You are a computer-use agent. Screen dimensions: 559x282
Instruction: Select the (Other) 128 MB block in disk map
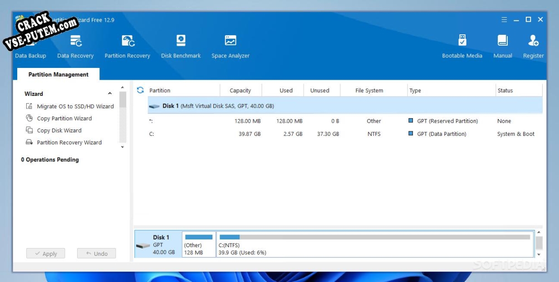[x=199, y=244]
